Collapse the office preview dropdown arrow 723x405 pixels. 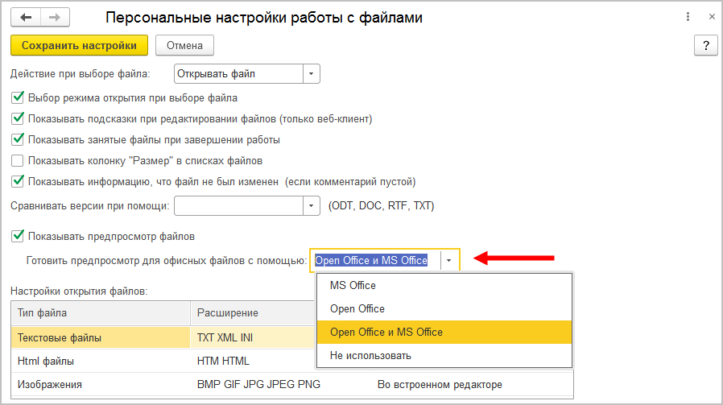pyautogui.click(x=449, y=260)
